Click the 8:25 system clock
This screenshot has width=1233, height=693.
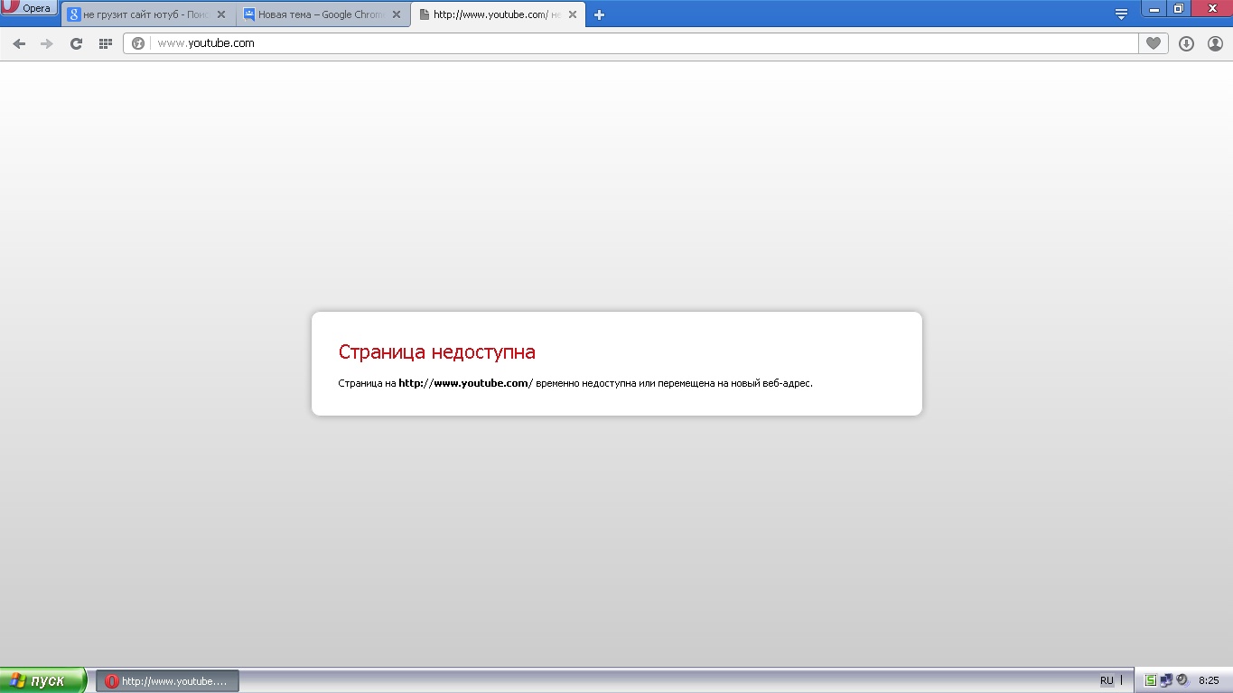coord(1209,681)
